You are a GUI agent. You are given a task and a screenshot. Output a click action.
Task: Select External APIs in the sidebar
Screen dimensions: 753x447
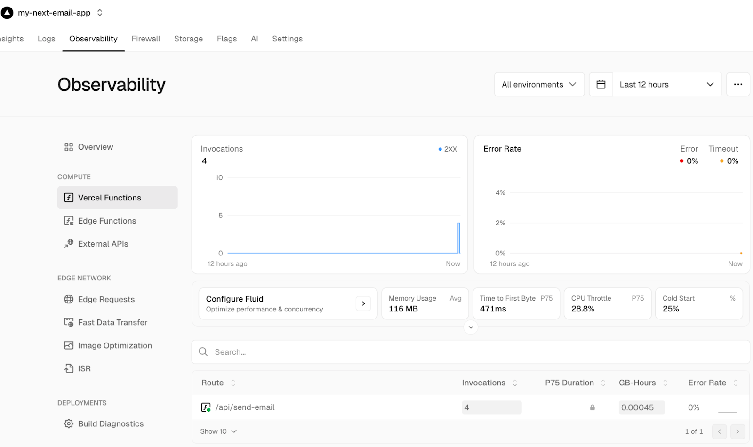tap(103, 244)
